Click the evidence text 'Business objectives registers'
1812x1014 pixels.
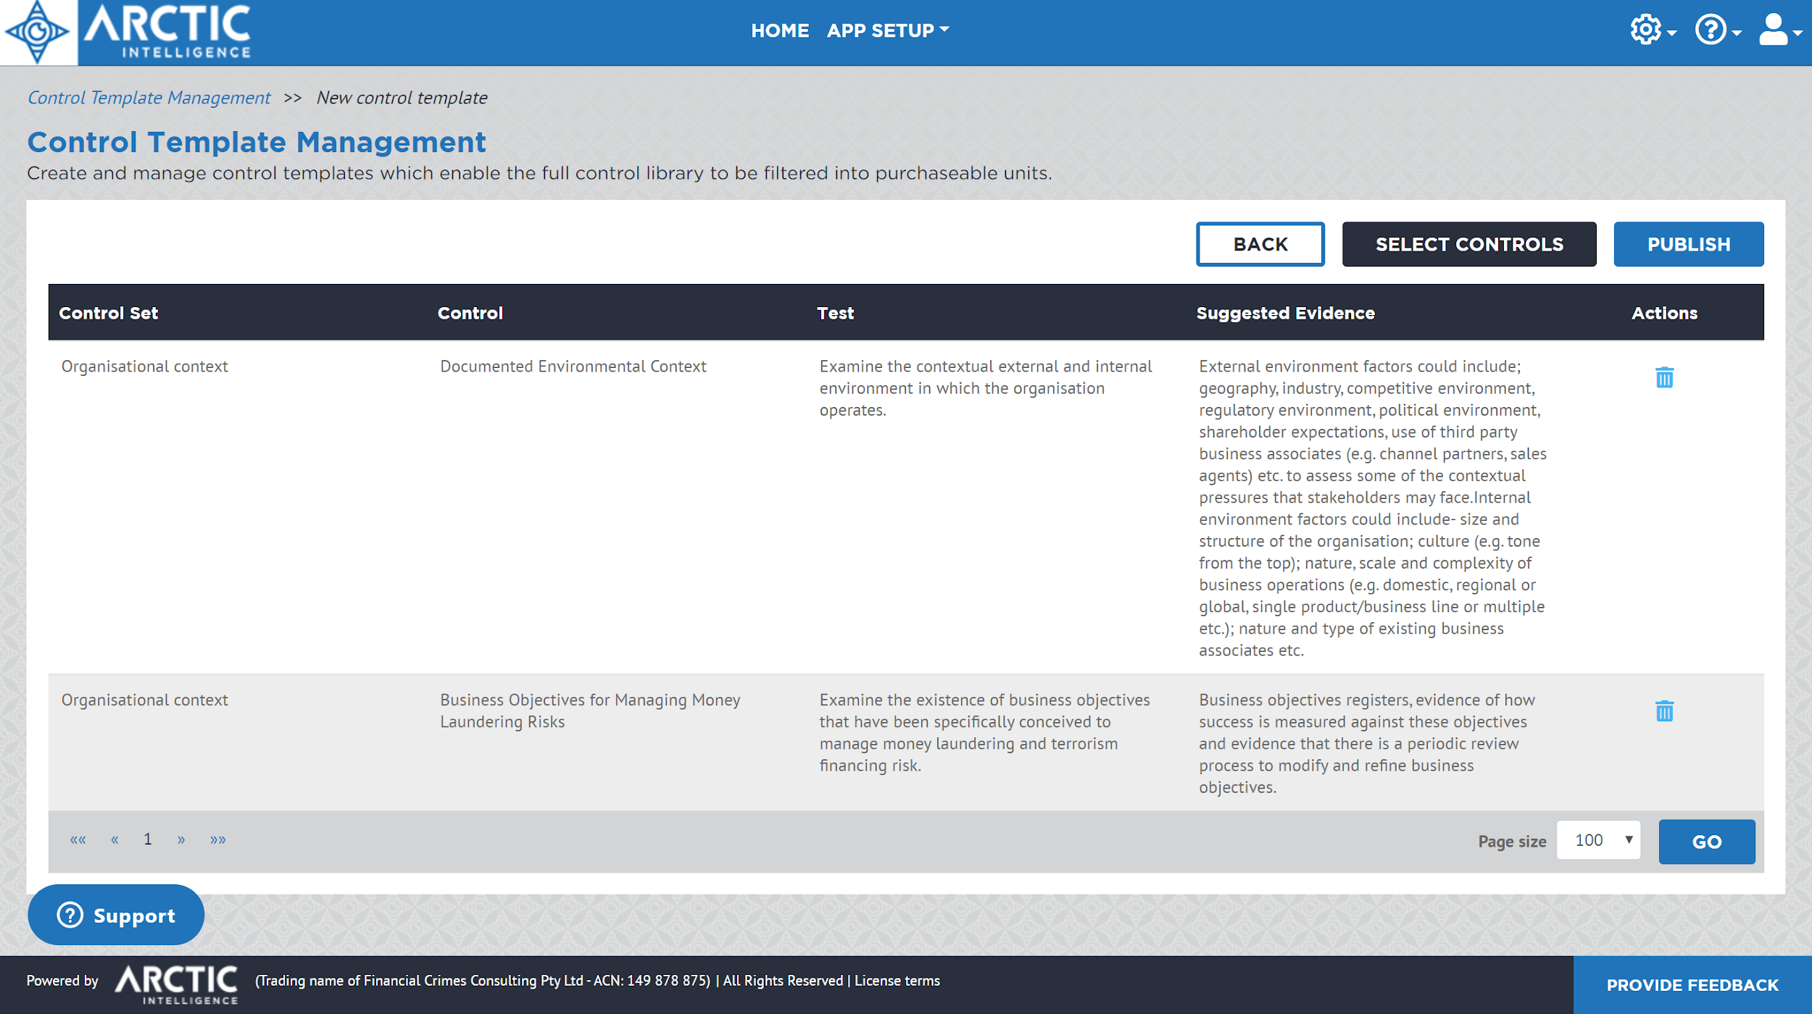tap(1304, 700)
